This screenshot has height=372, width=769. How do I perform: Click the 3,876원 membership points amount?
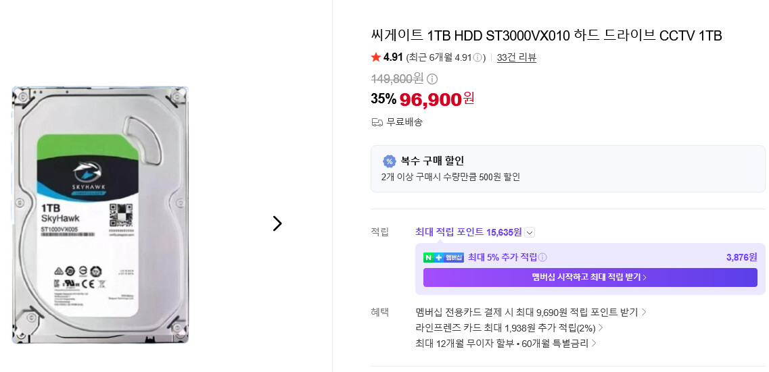pos(741,257)
